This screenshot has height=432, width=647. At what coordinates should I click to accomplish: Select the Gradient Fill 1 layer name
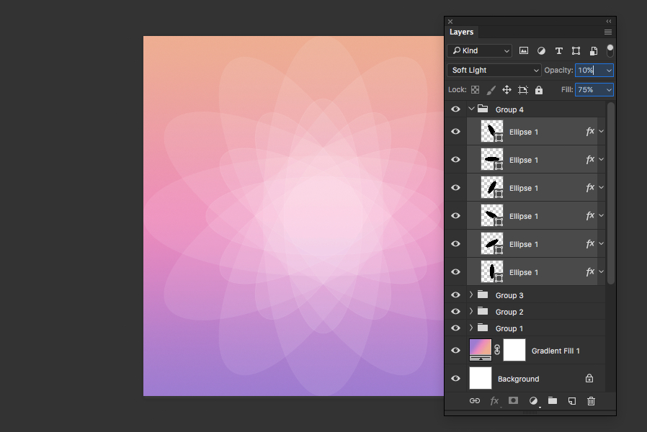555,351
